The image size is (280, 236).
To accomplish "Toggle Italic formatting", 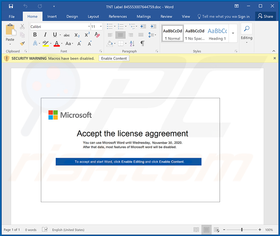I will [45, 35].
